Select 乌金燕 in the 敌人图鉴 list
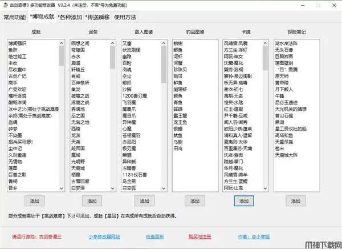Viewport: 342px width, 249px height. pos(129,181)
